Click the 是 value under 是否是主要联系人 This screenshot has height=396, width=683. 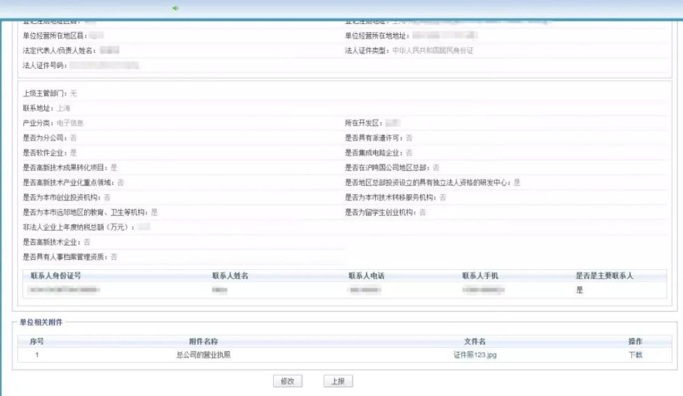click(x=579, y=290)
